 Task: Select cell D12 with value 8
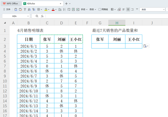61,91
